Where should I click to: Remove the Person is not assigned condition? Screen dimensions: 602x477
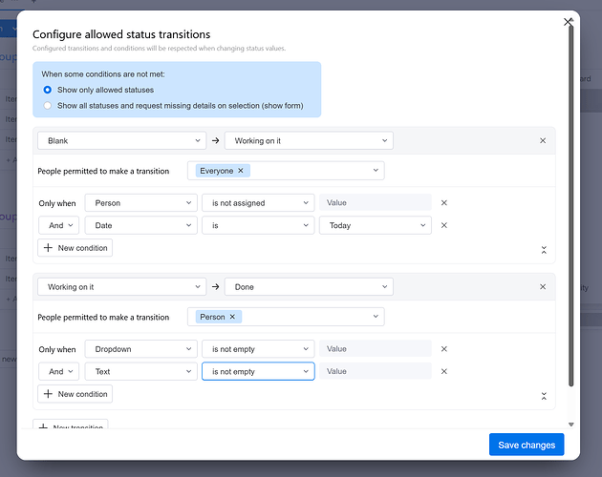tap(444, 202)
